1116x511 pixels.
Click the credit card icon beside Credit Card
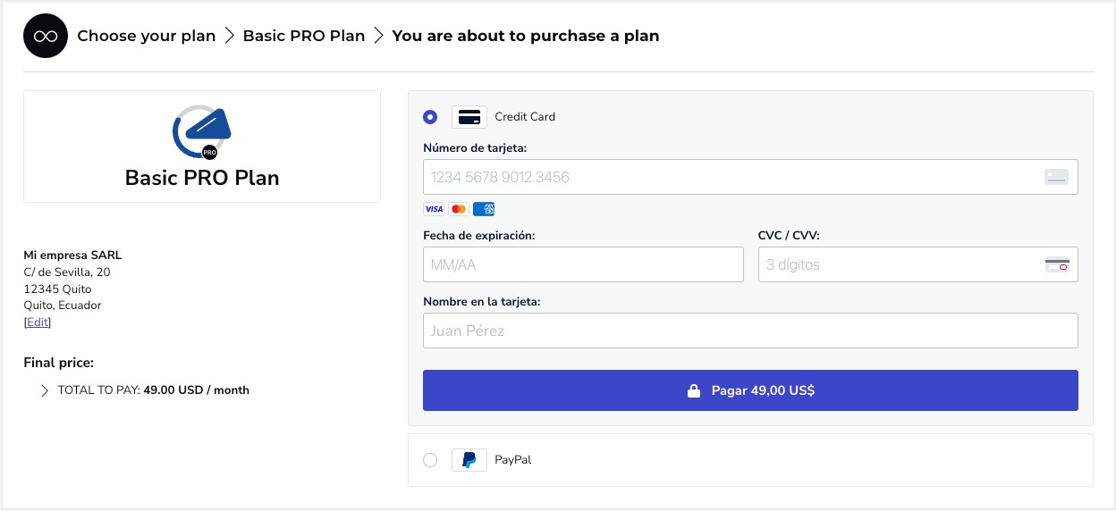pyautogui.click(x=469, y=117)
